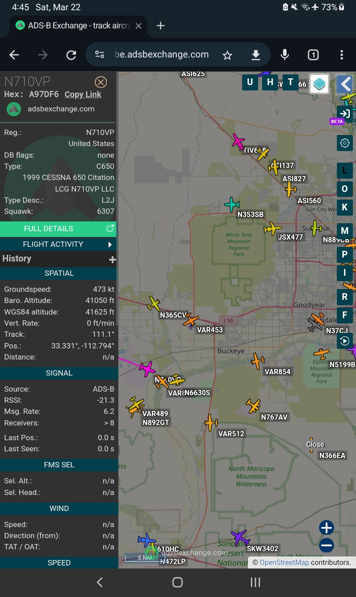Close the N710VP aircraft info panel

pos(101,82)
